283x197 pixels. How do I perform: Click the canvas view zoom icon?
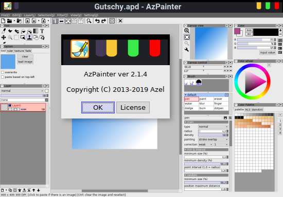[187, 31]
